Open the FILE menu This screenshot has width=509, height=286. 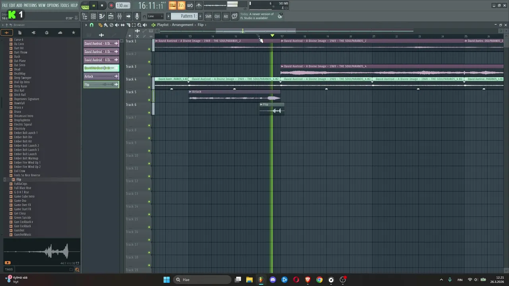click(x=5, y=5)
